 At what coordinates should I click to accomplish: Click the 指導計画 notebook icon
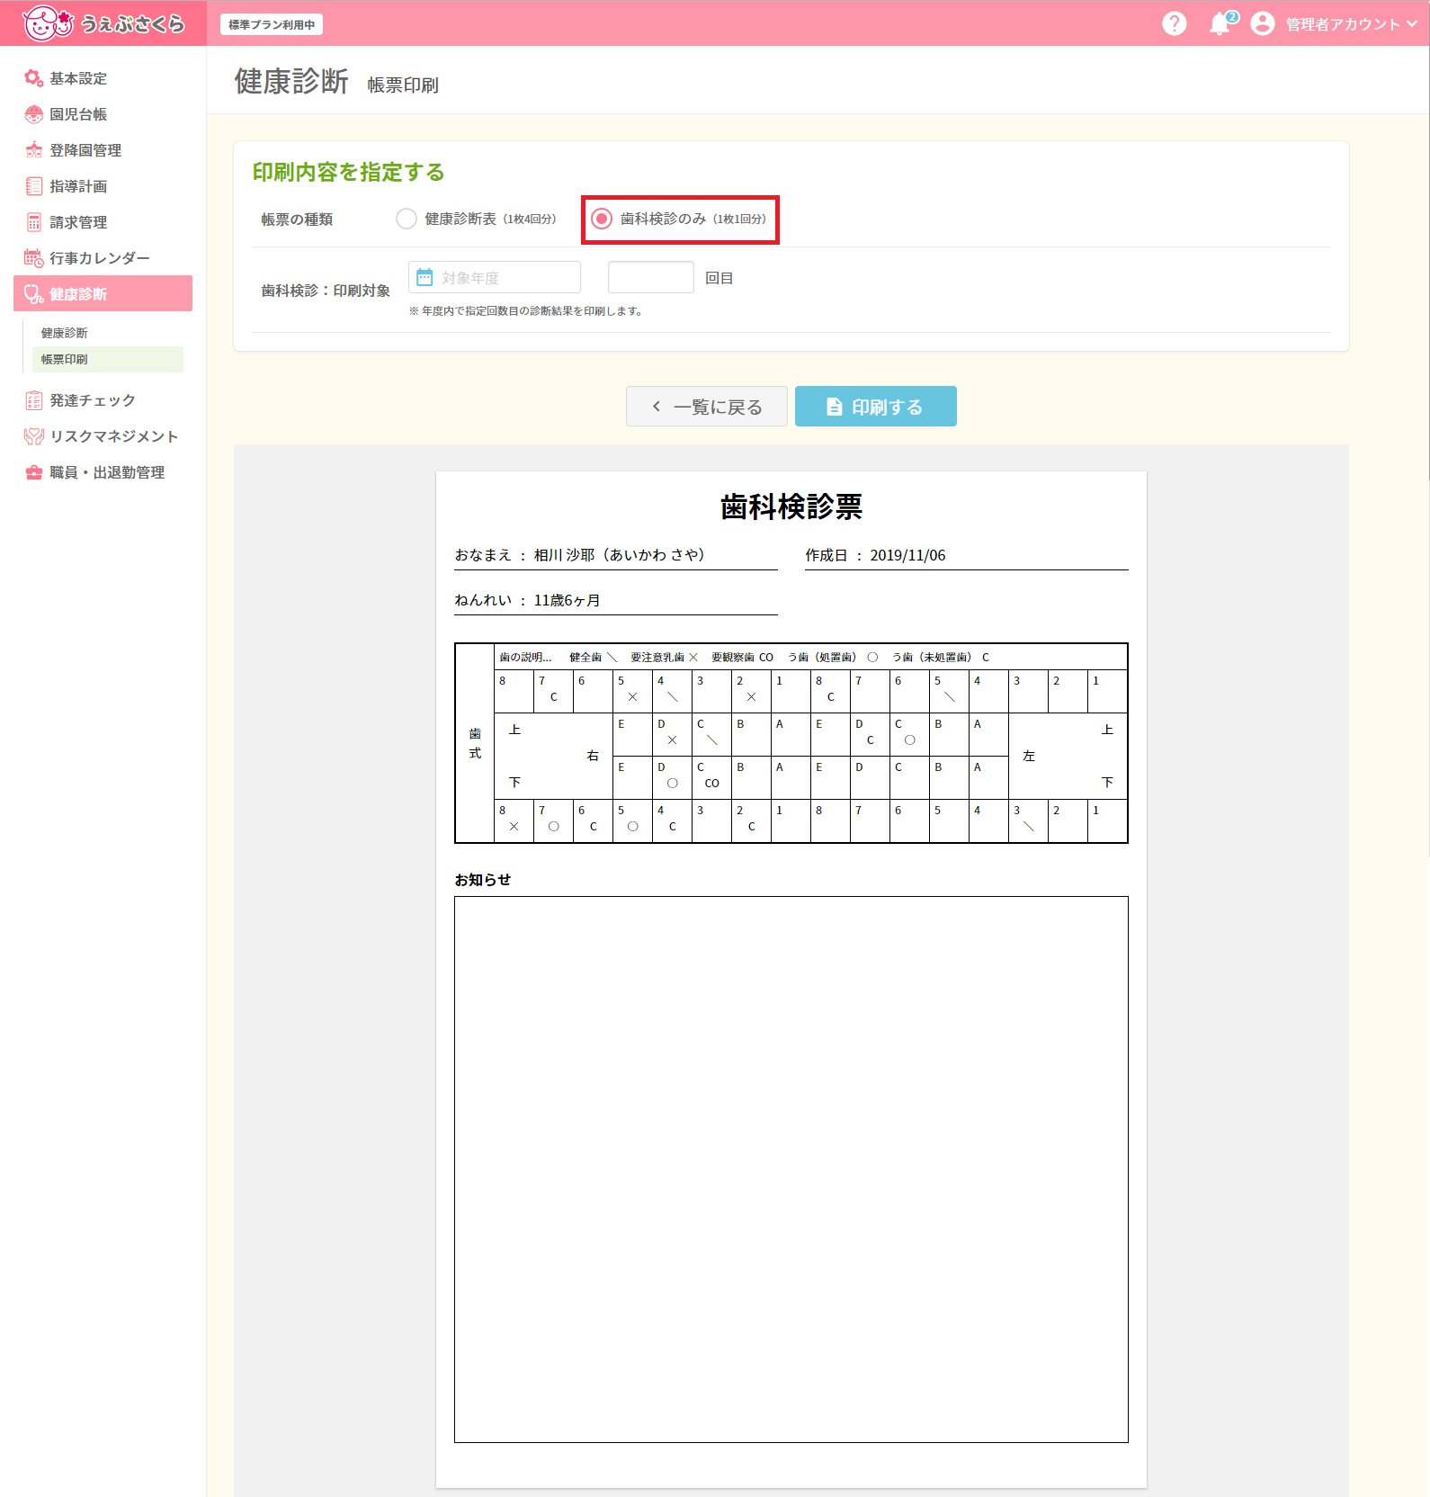[x=34, y=186]
